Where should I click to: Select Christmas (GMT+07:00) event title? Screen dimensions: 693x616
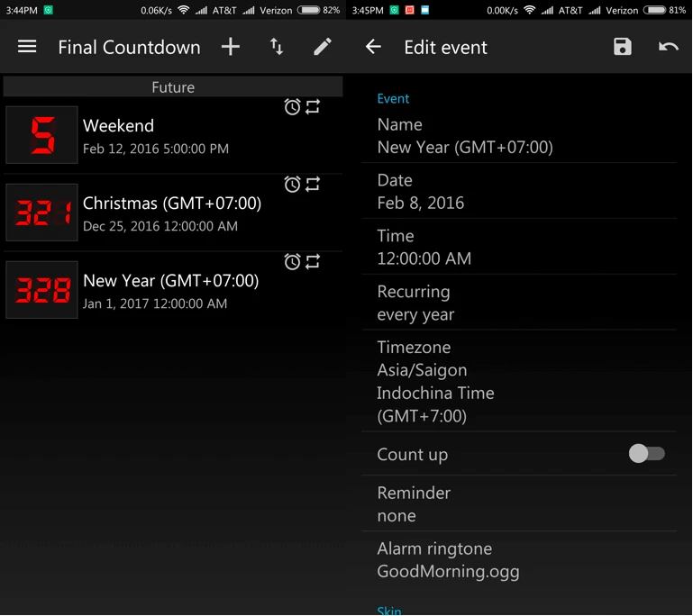click(x=172, y=204)
